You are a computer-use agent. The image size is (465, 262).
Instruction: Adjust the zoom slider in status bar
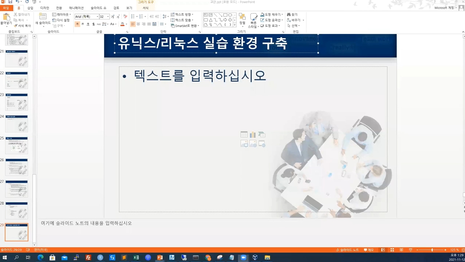click(432, 250)
